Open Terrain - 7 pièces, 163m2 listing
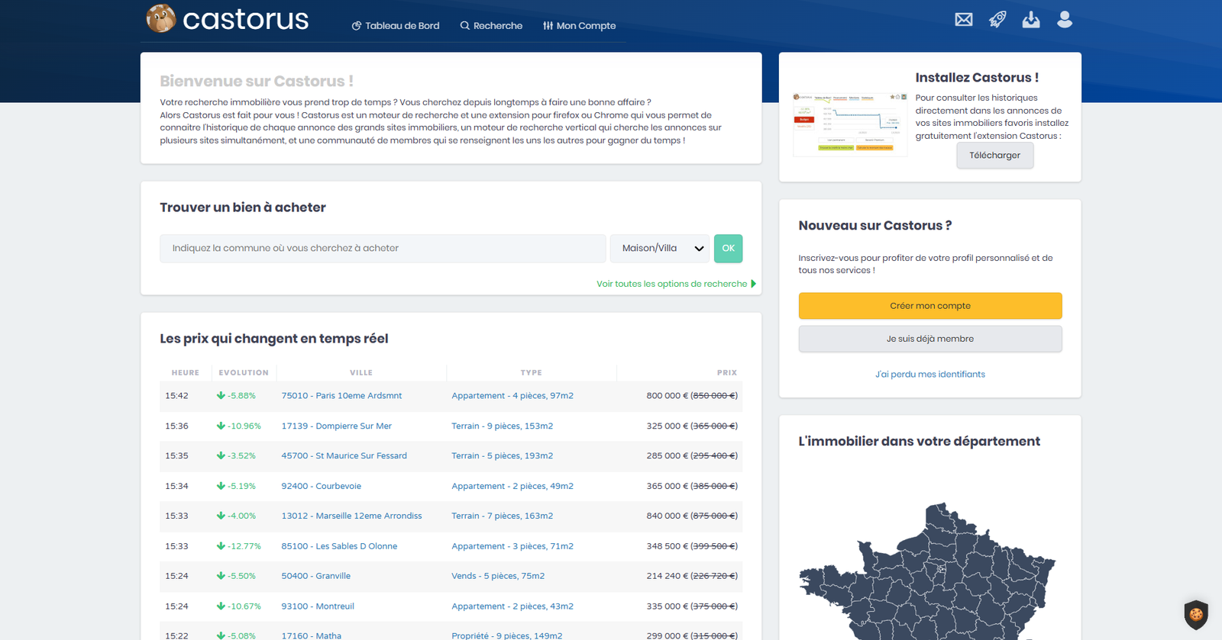This screenshot has height=640, width=1222. tap(503, 516)
